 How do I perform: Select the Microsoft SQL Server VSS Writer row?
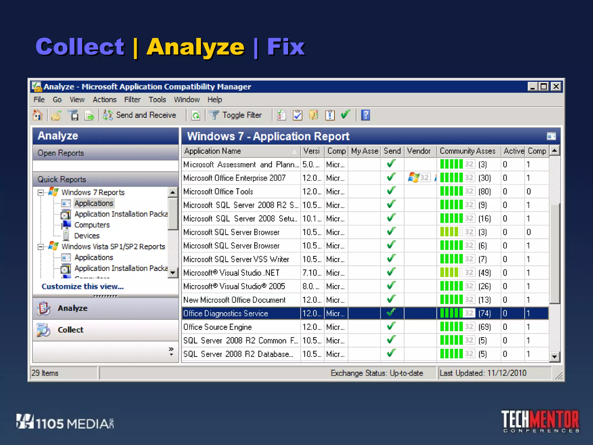pos(365,259)
